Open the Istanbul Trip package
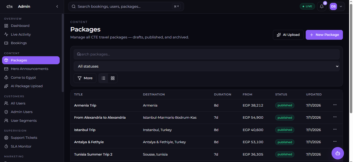 pyautogui.click(x=85, y=130)
